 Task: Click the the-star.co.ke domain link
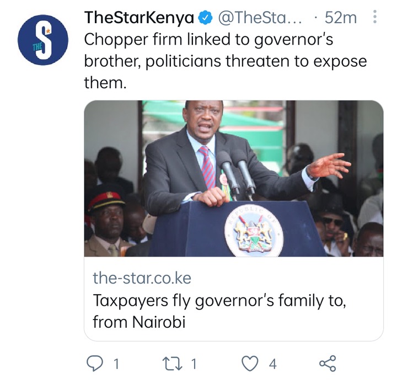[142, 278]
